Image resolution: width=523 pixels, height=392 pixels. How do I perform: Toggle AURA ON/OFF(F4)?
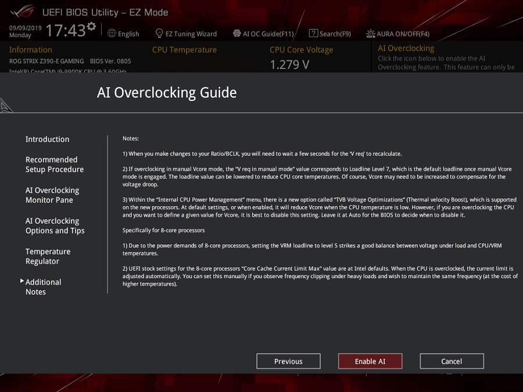403,34
